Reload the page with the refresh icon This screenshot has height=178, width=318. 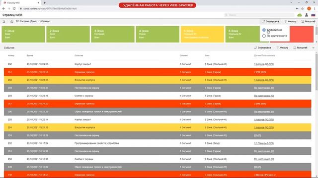[x=14, y=9]
